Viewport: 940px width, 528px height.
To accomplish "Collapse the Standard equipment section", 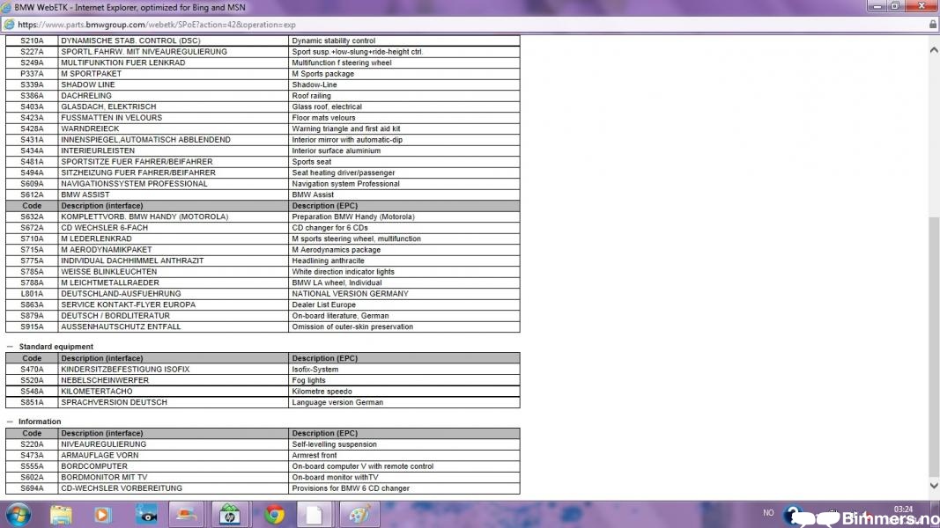I will [10, 347].
